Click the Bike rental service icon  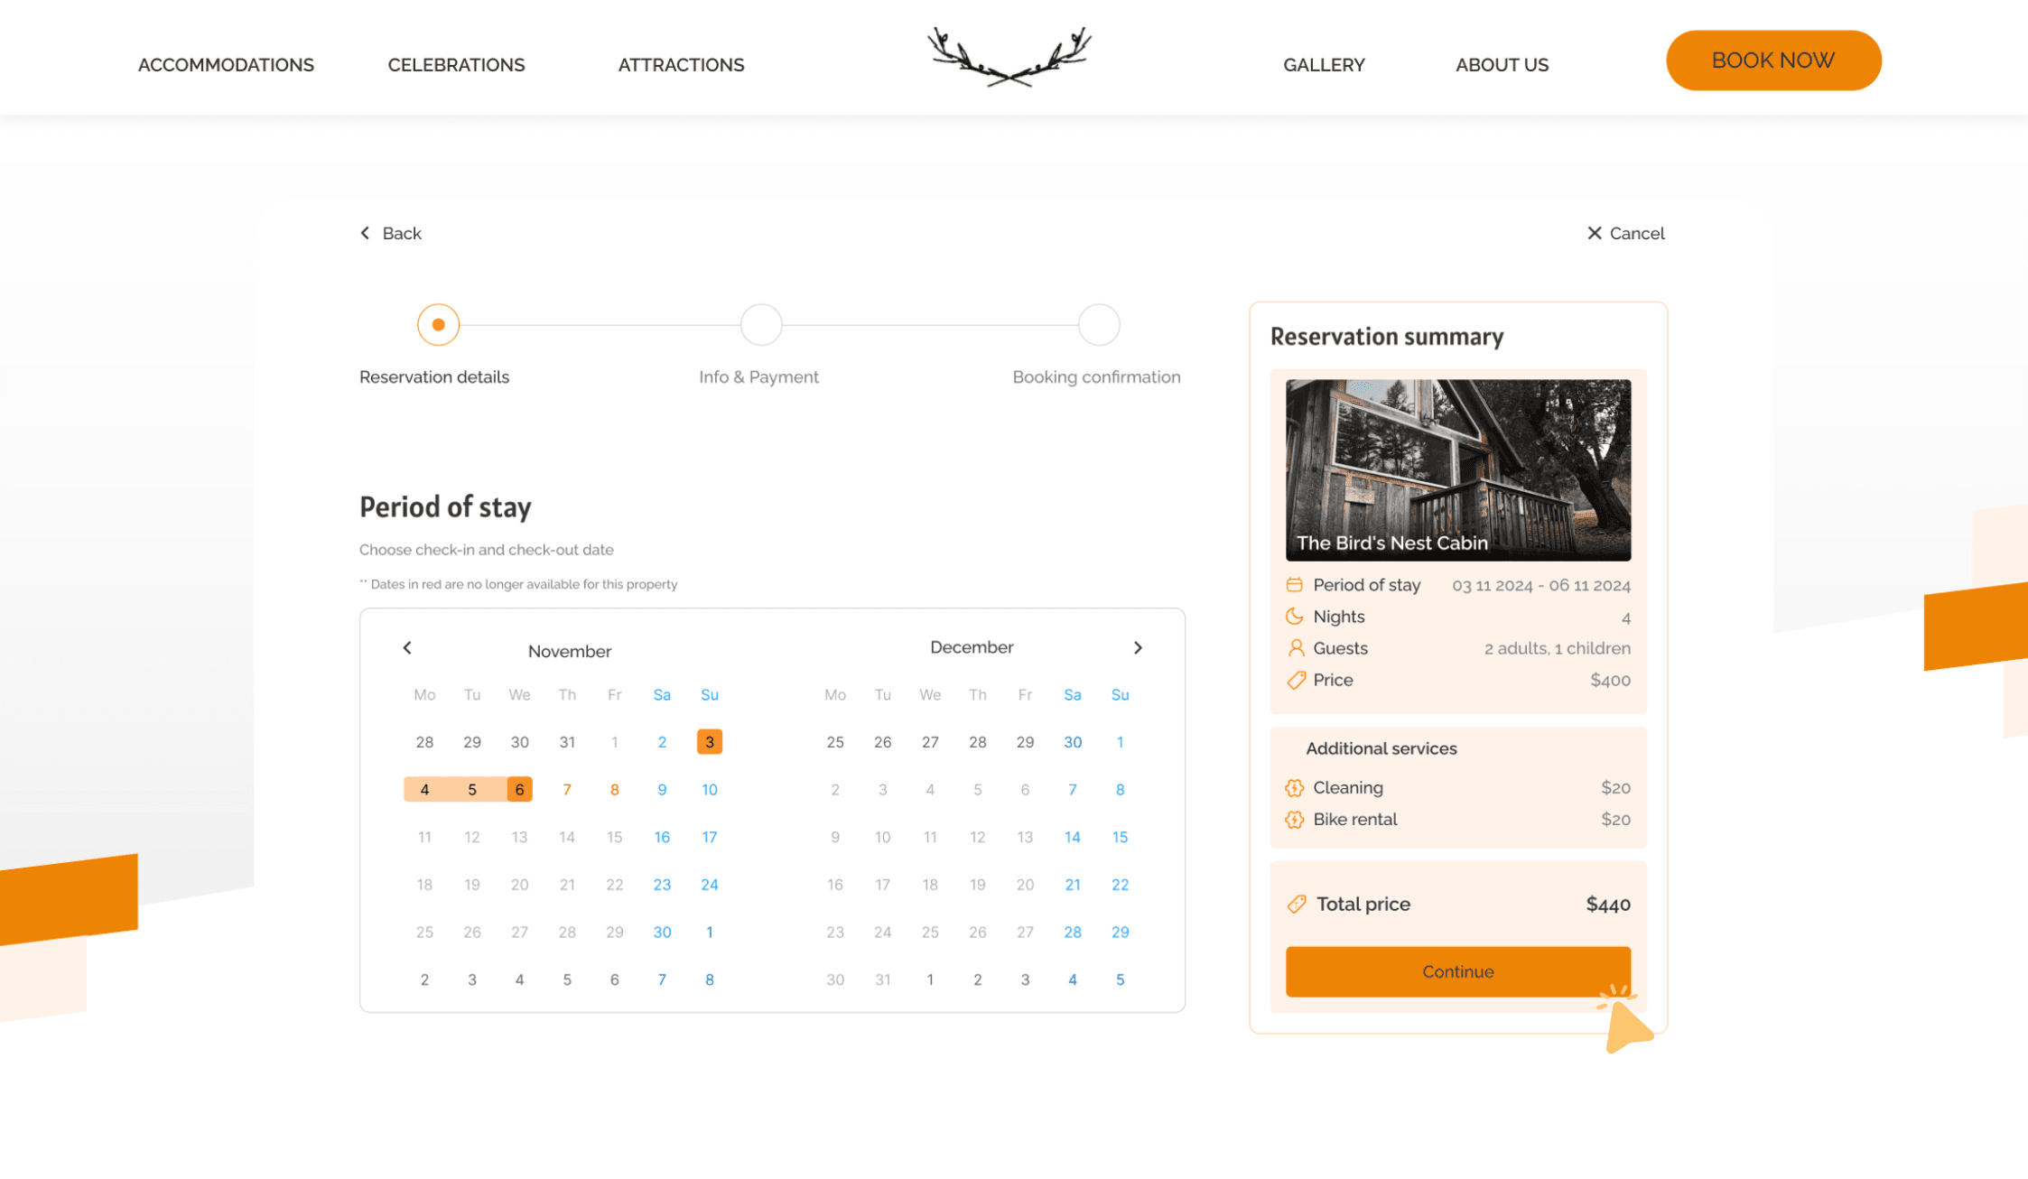(1295, 819)
